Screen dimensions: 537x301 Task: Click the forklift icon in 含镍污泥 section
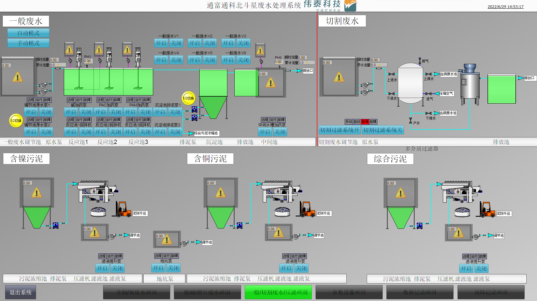tap(122, 209)
